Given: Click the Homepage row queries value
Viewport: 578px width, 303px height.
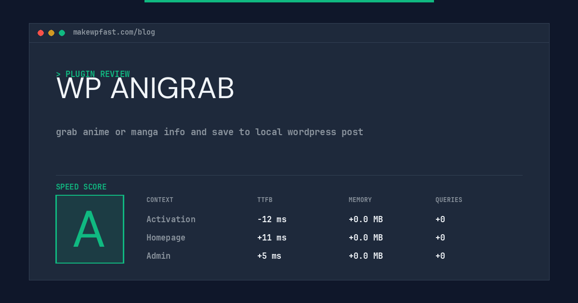Looking at the screenshot, I should [440, 238].
